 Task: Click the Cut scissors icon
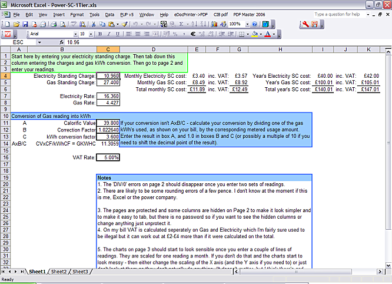94,24
